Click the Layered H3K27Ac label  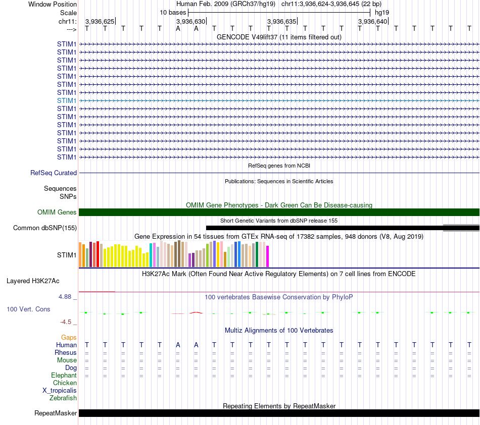click(x=33, y=281)
